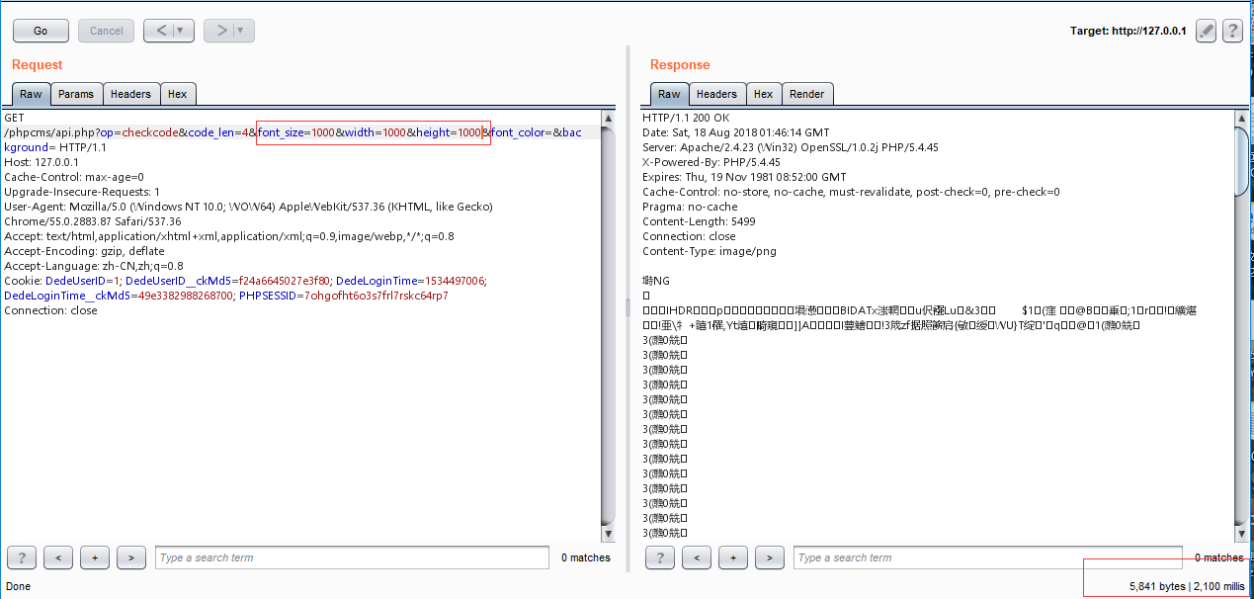Click the plus button in response search bar
1254x599 pixels.
click(733, 557)
